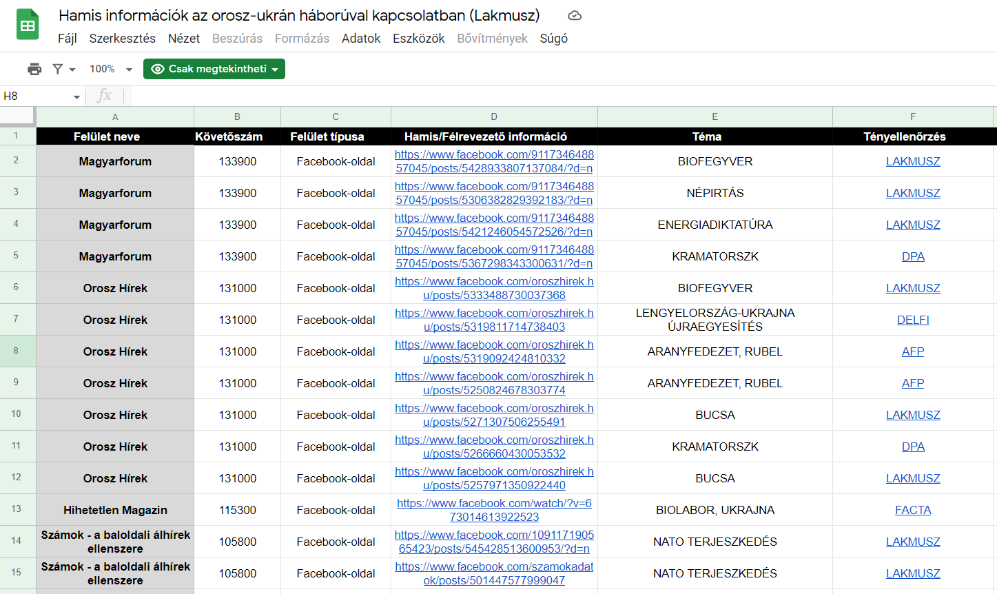The height and width of the screenshot is (594, 997).
Task: Open the Facebook watch link in row 13
Action: coord(494,510)
